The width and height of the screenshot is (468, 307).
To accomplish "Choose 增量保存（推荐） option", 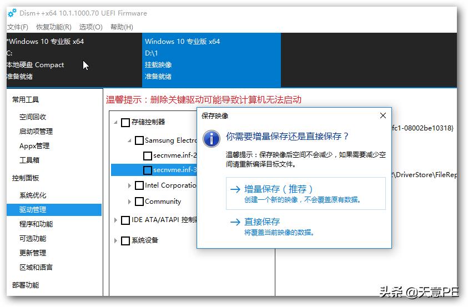I will tap(306, 193).
